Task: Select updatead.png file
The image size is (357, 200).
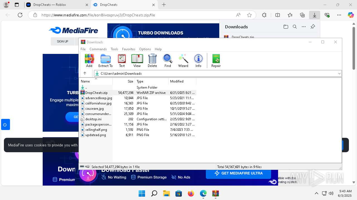Action: click(x=138, y=135)
